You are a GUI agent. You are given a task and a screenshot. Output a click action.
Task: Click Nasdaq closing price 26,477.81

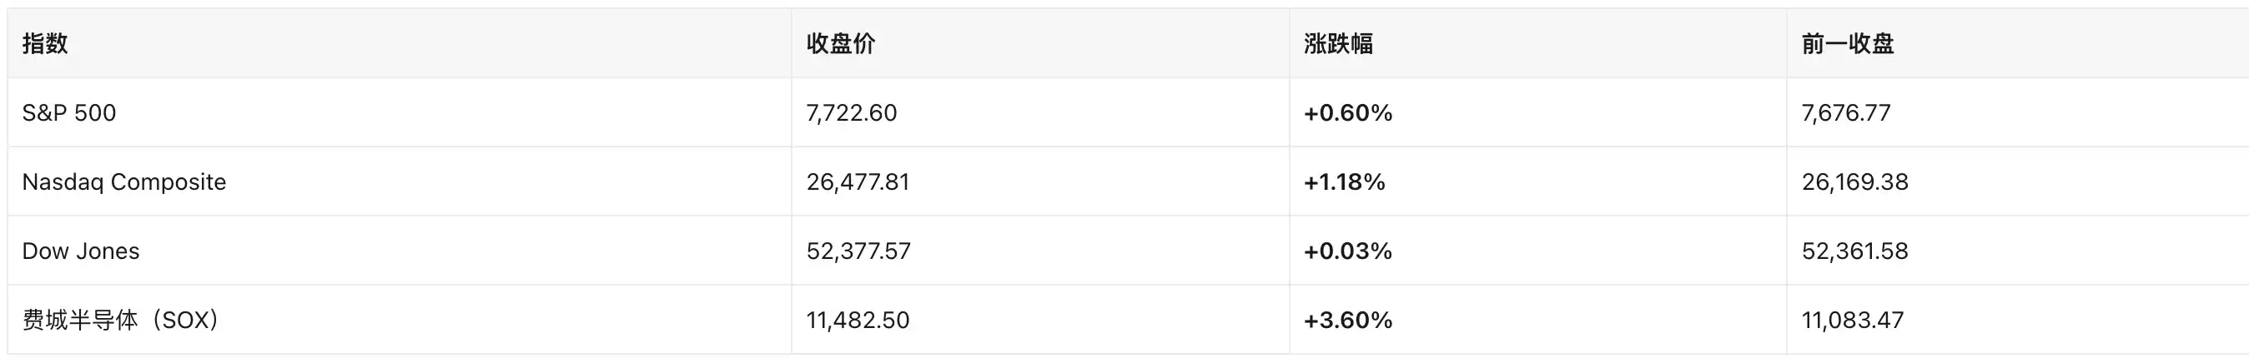858,182
